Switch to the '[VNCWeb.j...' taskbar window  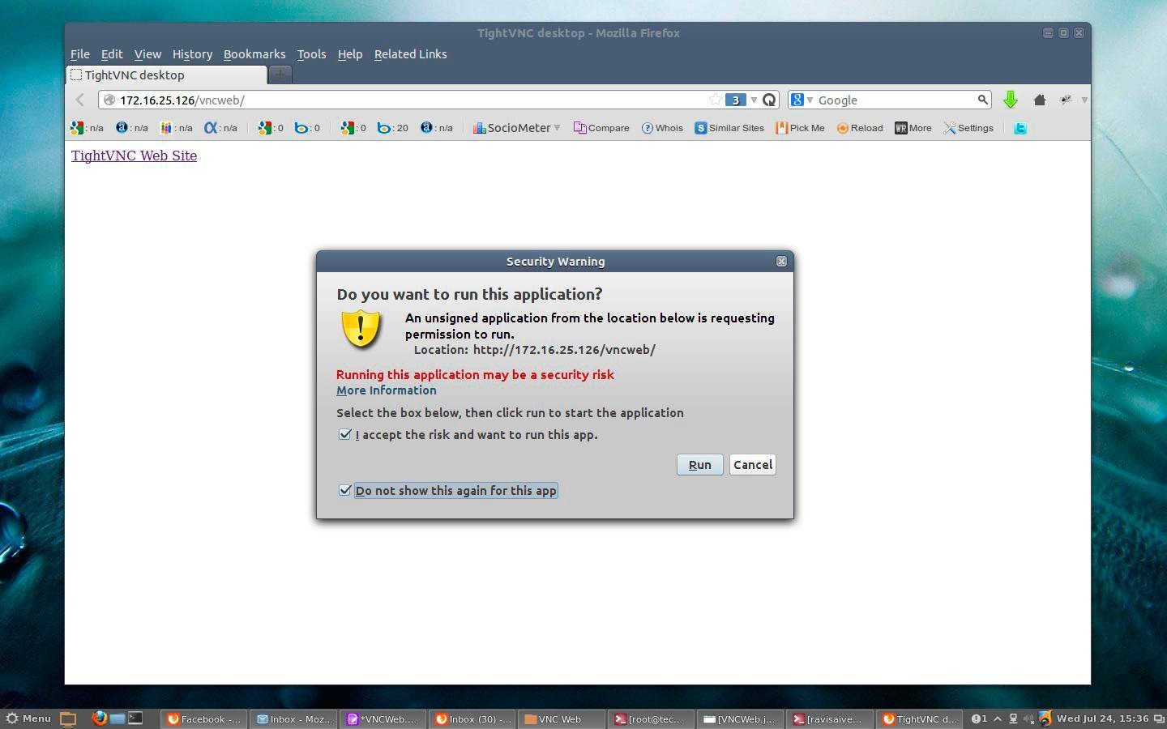[741, 718]
